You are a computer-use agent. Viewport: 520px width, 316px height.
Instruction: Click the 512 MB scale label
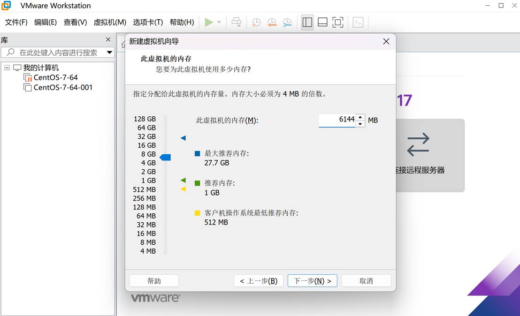144,189
